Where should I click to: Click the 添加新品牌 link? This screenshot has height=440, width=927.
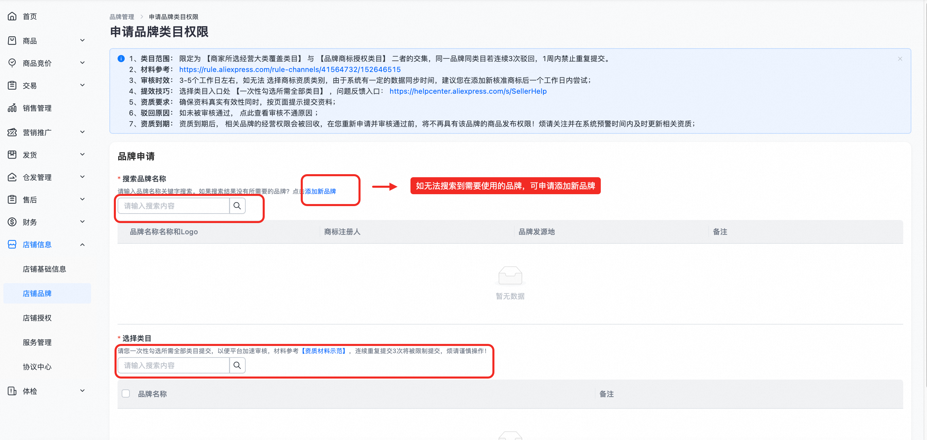320,191
